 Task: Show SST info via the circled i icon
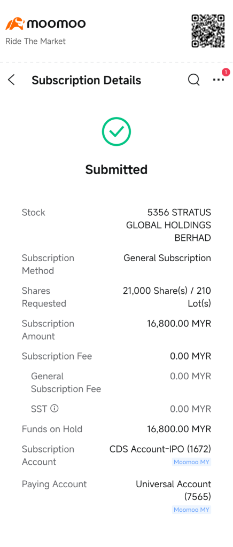click(54, 408)
